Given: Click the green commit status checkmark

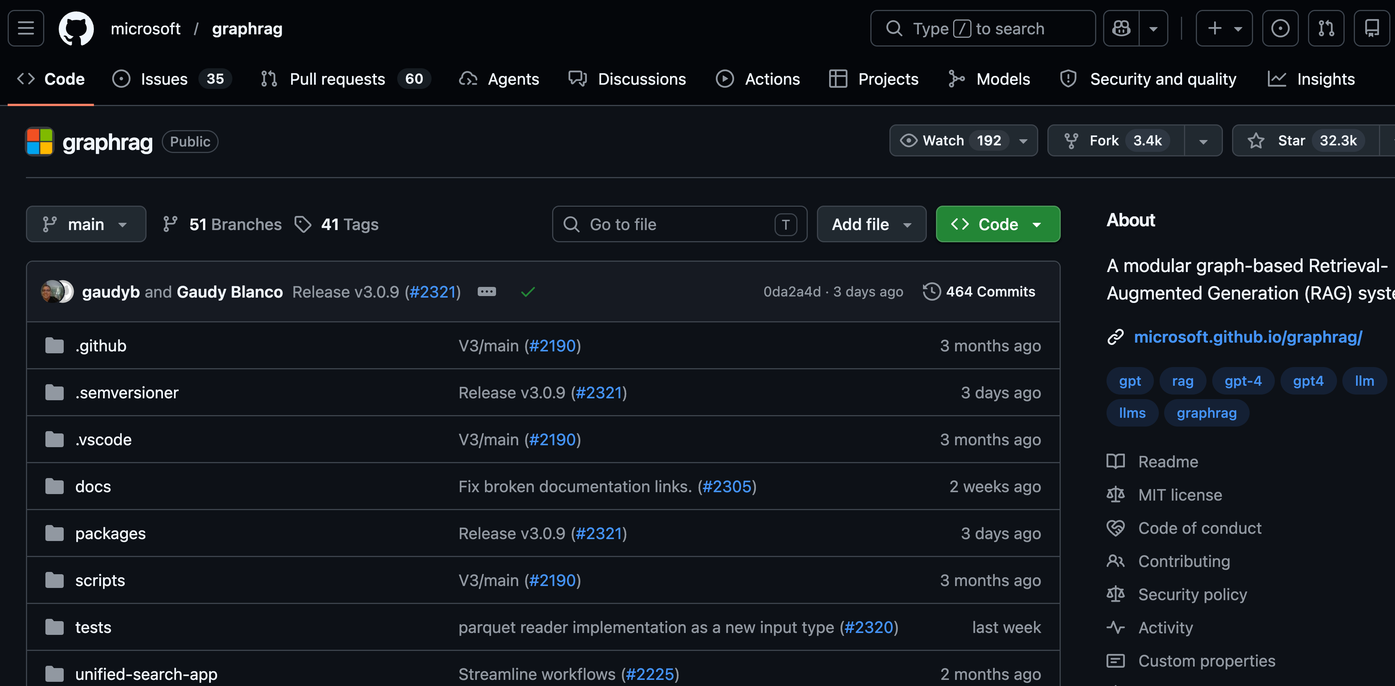Looking at the screenshot, I should pyautogui.click(x=527, y=292).
